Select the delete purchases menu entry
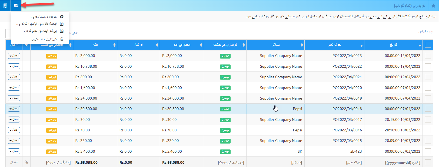Image resolution: width=439 pixels, height=167 pixels. click(x=44, y=39)
